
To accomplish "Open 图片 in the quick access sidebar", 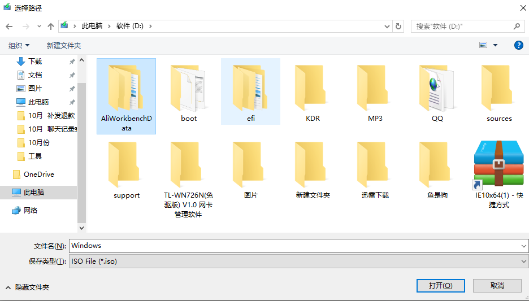I will pos(35,88).
